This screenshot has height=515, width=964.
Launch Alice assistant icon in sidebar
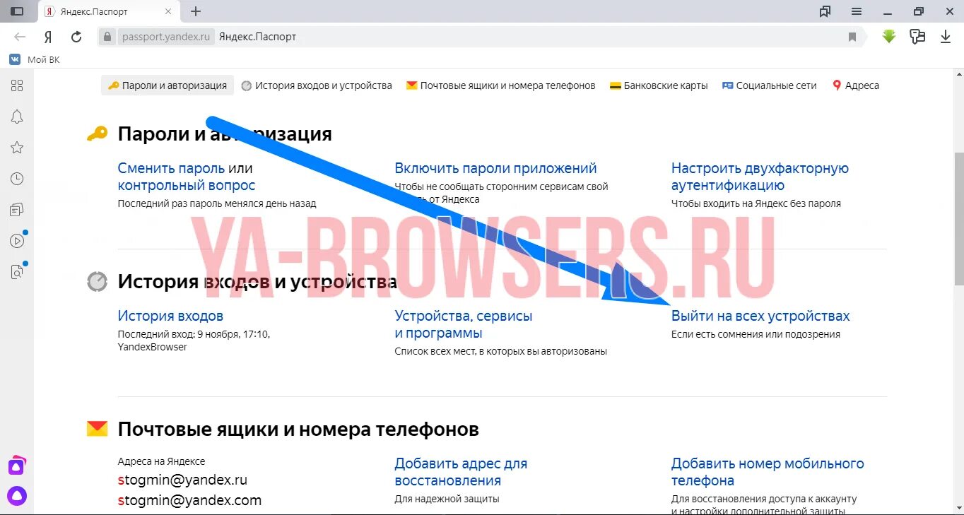pyautogui.click(x=17, y=496)
